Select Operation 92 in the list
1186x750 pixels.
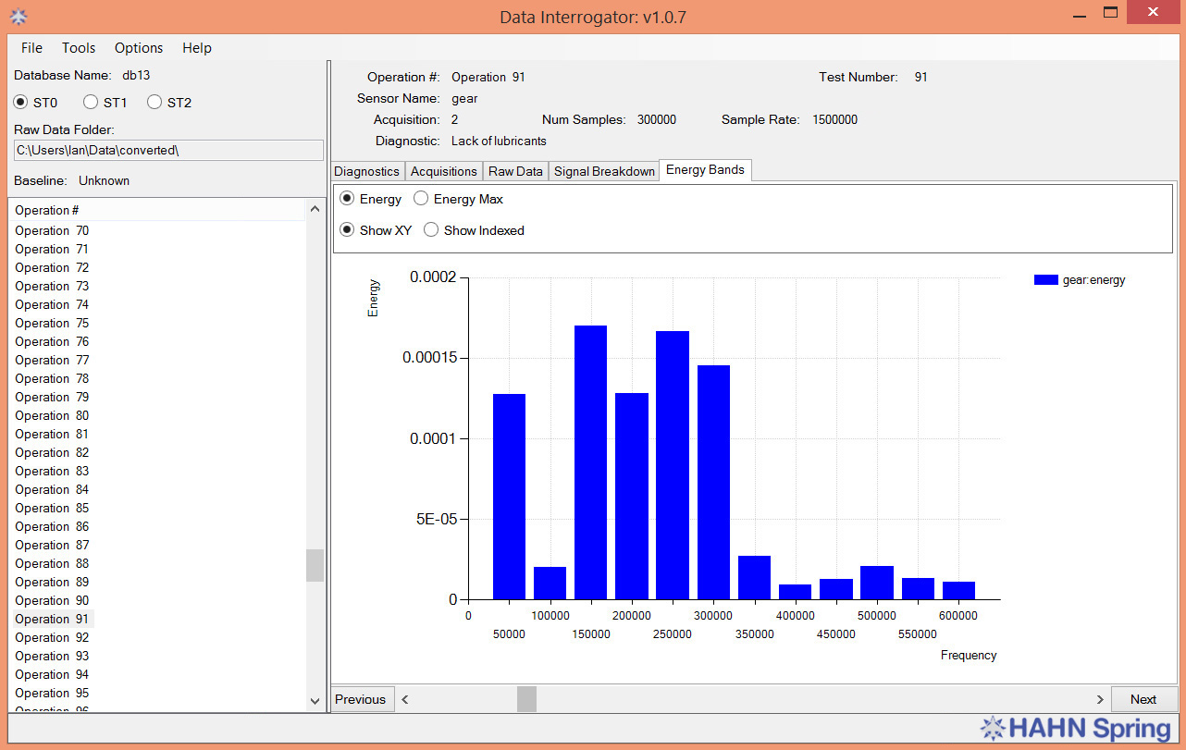pyautogui.click(x=52, y=637)
